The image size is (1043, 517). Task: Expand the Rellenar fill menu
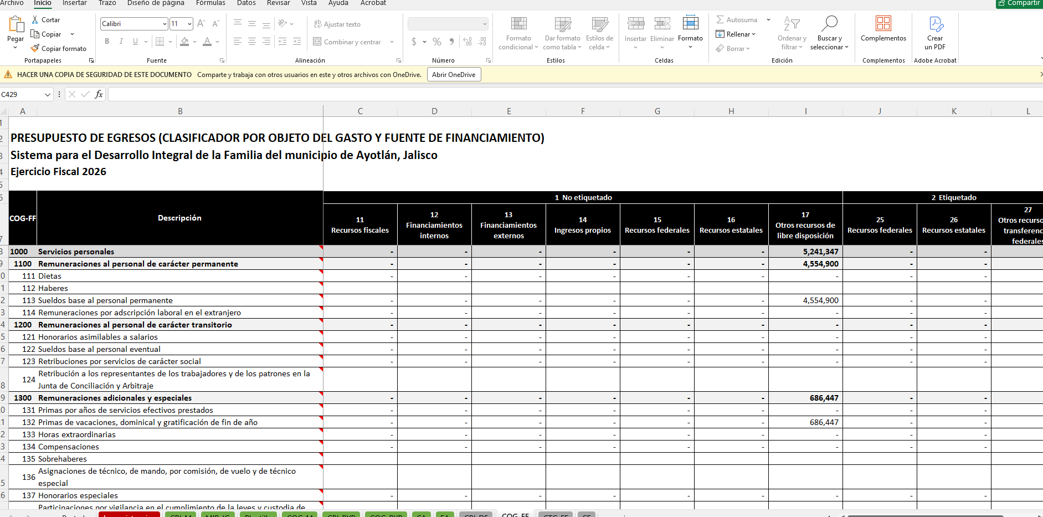736,34
